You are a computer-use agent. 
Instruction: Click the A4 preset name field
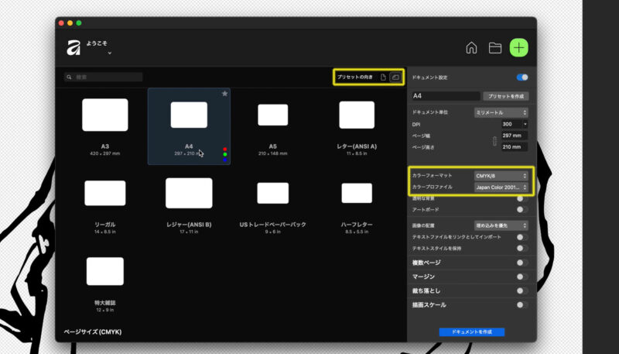pos(446,96)
